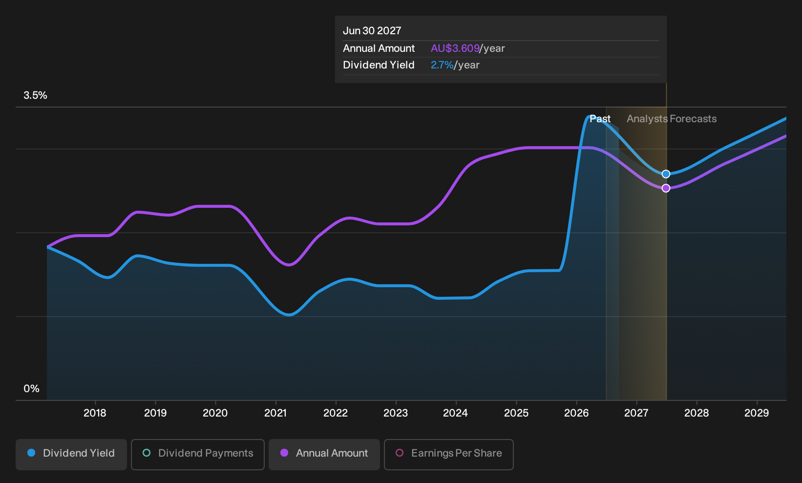Click the Past label on chart
The height and width of the screenshot is (483, 802).
pos(600,119)
